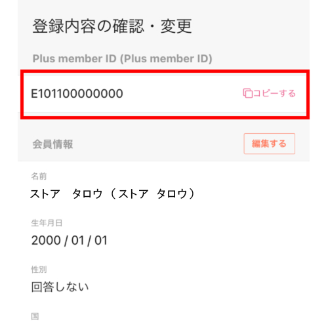Select the 会員情報 section heading

(52, 144)
